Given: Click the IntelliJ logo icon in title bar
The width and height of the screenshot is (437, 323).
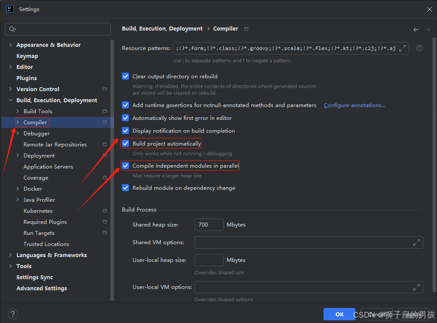Looking at the screenshot, I should coord(10,9).
